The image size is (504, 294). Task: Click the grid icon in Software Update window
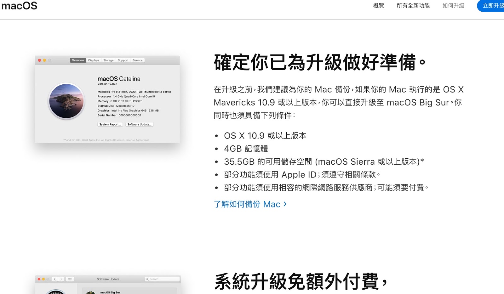click(x=70, y=279)
